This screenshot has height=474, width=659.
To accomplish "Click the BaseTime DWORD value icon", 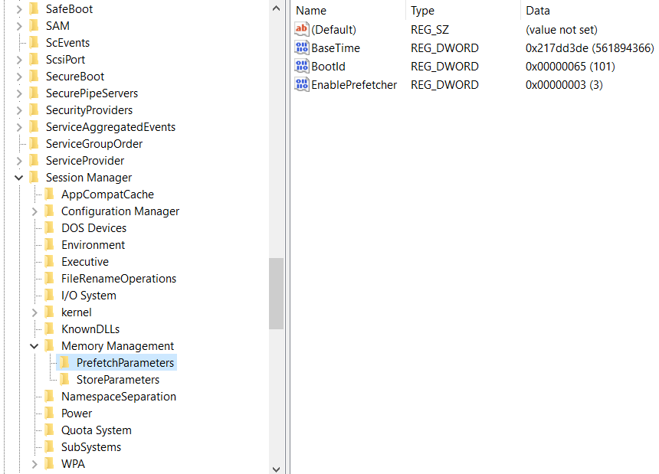I will (302, 48).
